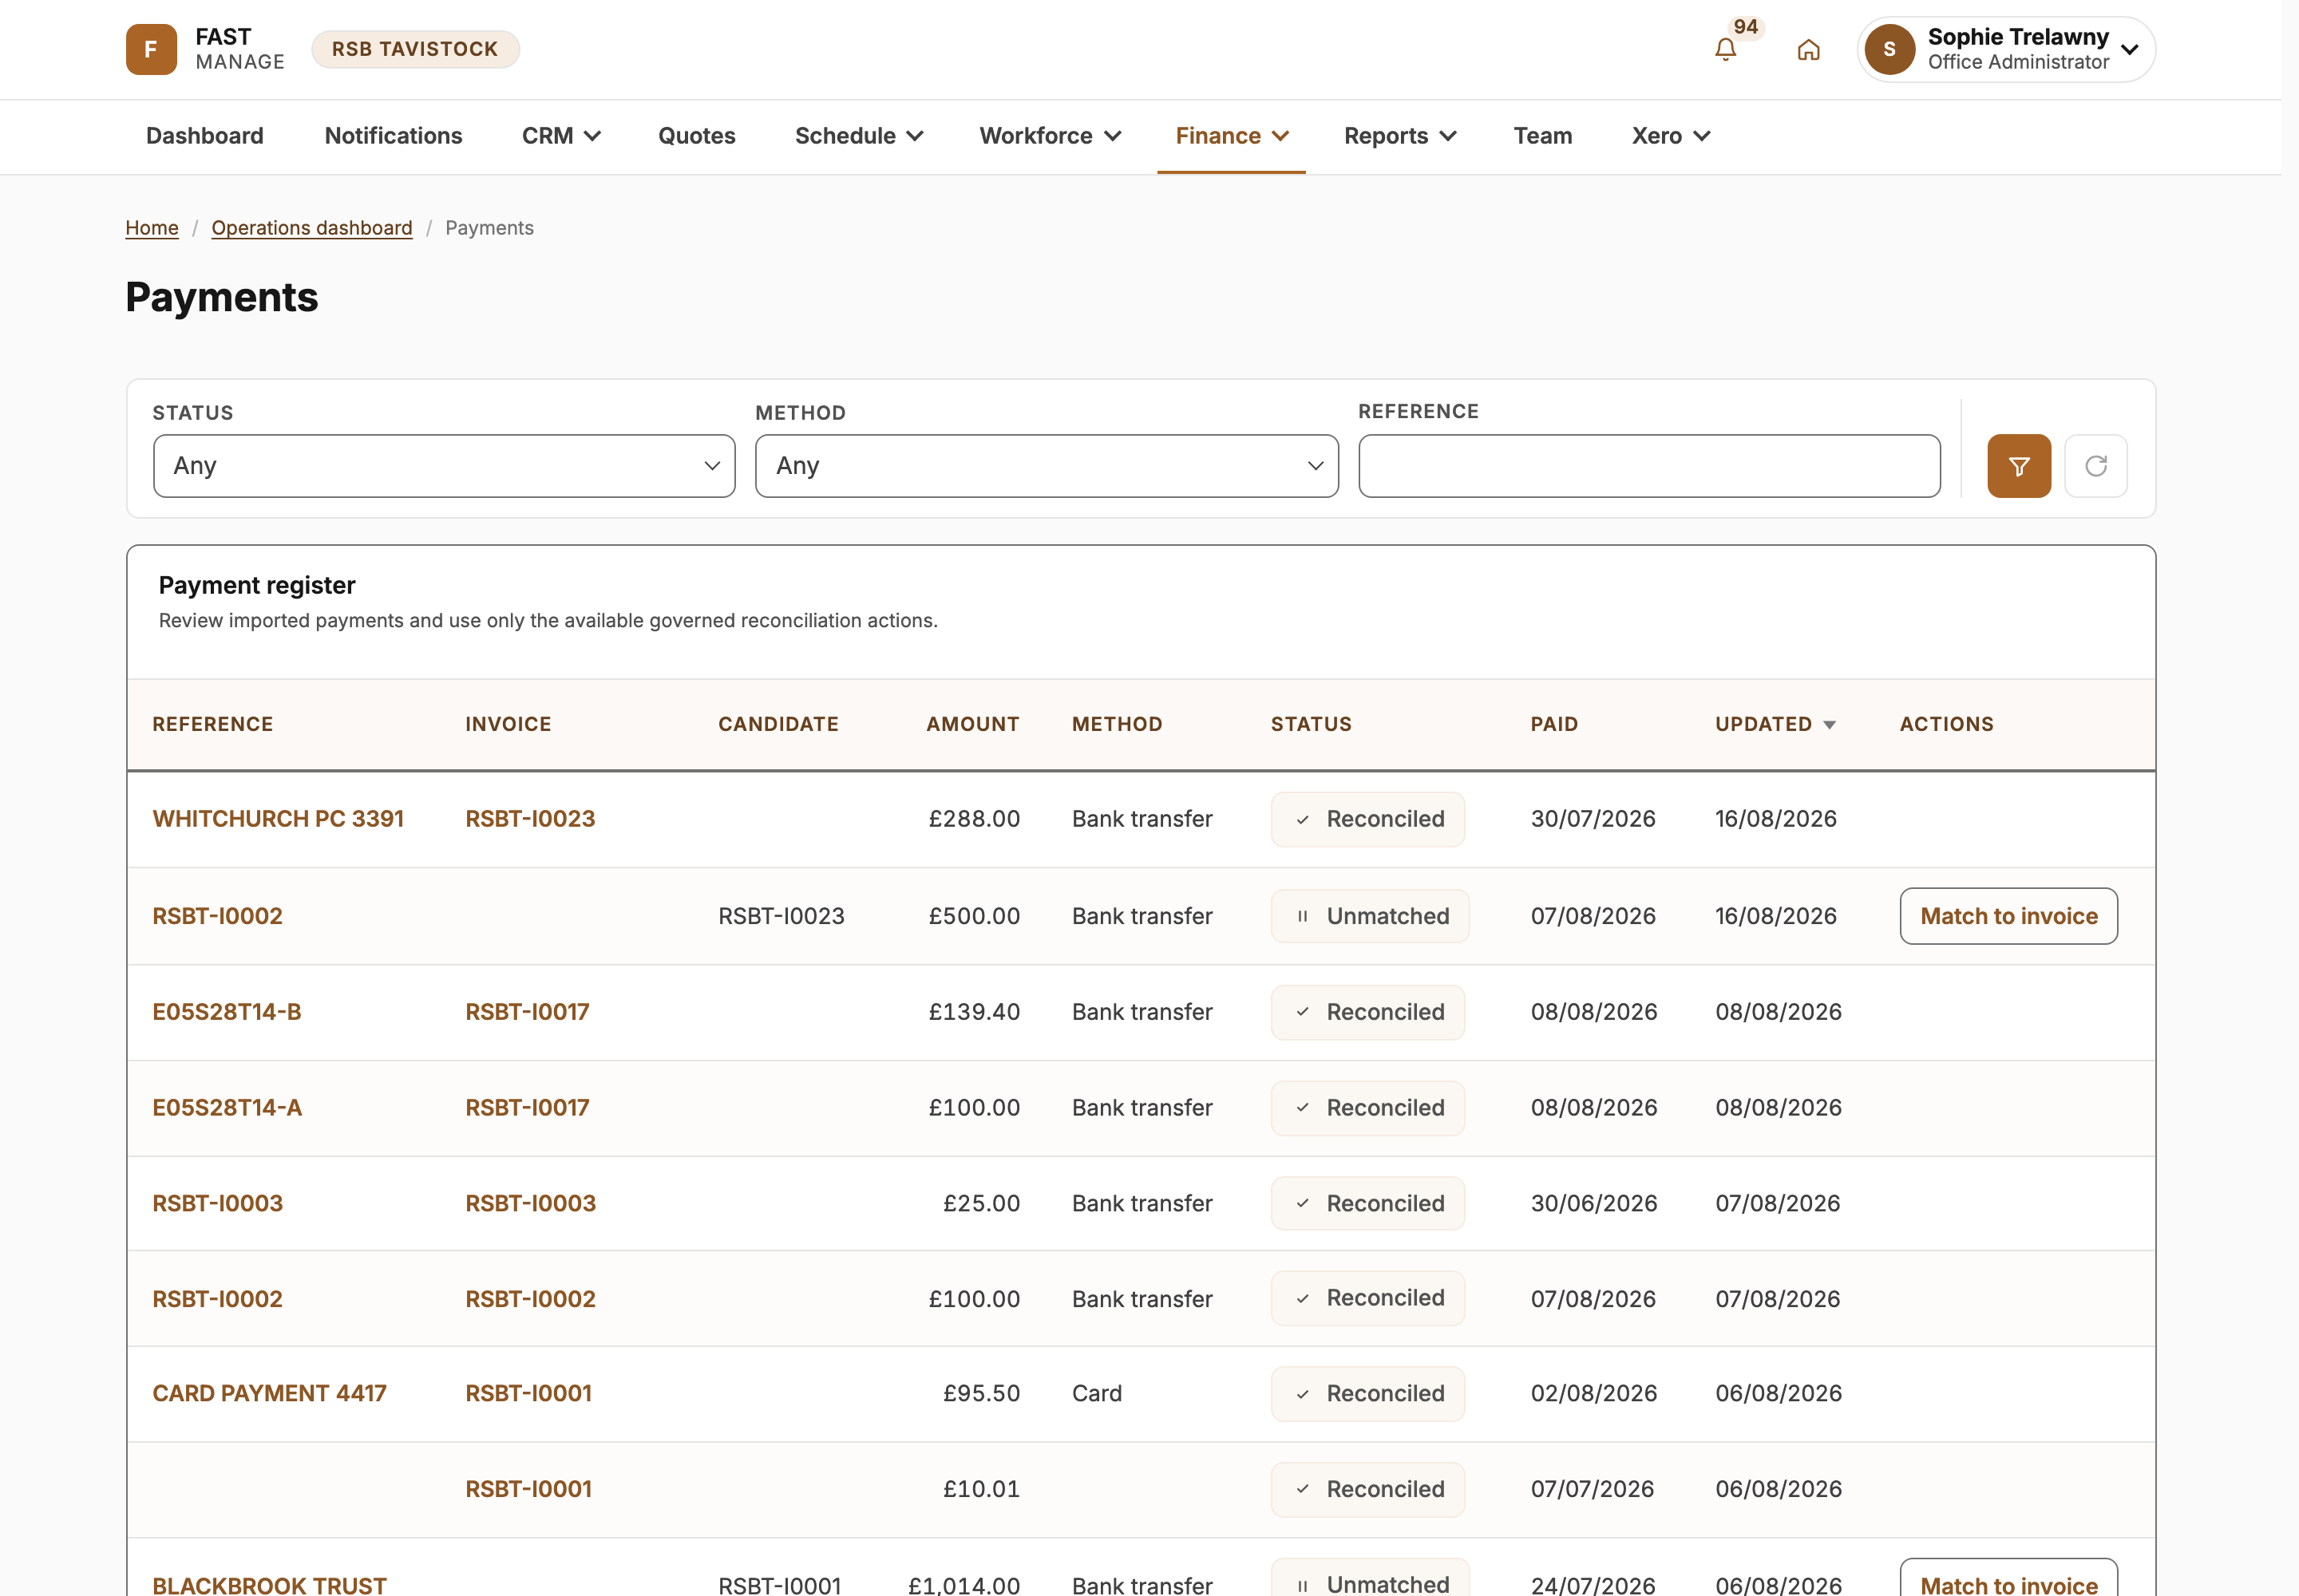Click the Card method cell
This screenshot has width=2299, height=1596.
pyautogui.click(x=1097, y=1394)
